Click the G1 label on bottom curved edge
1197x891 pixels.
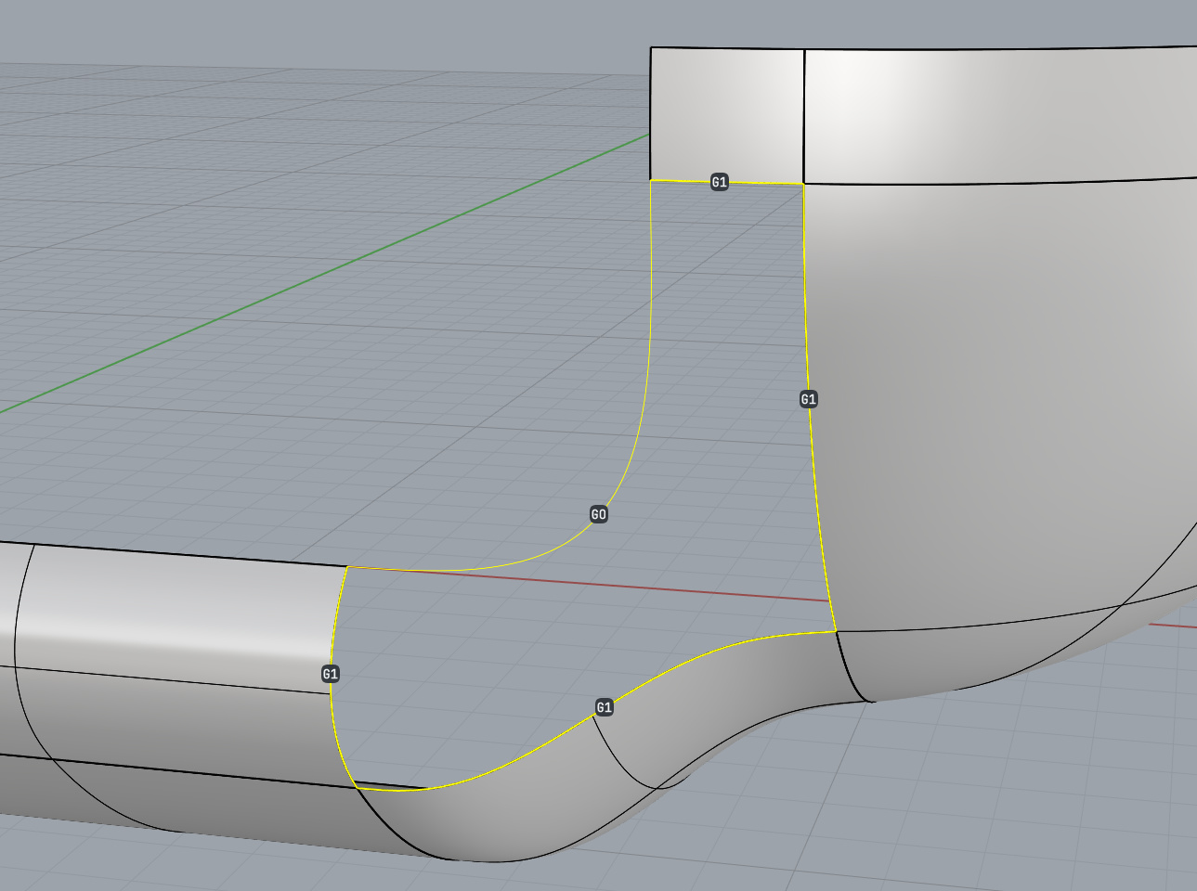[x=604, y=707]
